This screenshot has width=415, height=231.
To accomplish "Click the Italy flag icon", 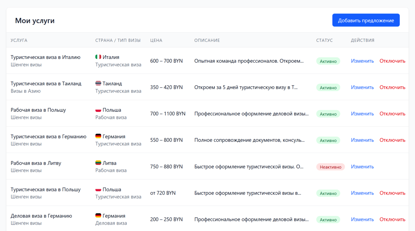I will pos(98,57).
